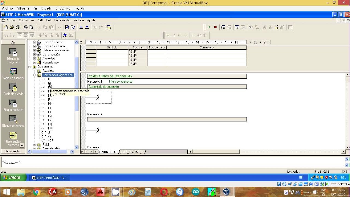Click the Ver header button in the navigation bar
Viewport: 350px width, 197px height.
[13, 42]
